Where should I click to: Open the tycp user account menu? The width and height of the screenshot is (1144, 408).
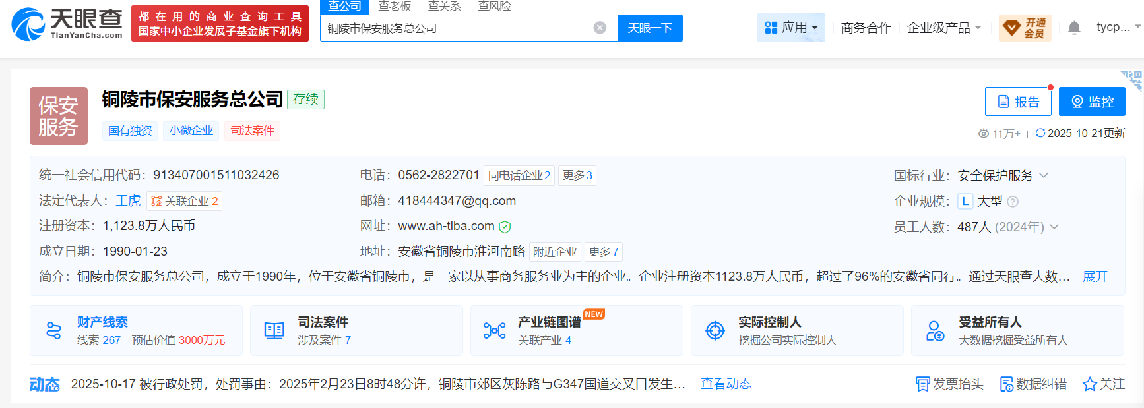coord(1118,27)
